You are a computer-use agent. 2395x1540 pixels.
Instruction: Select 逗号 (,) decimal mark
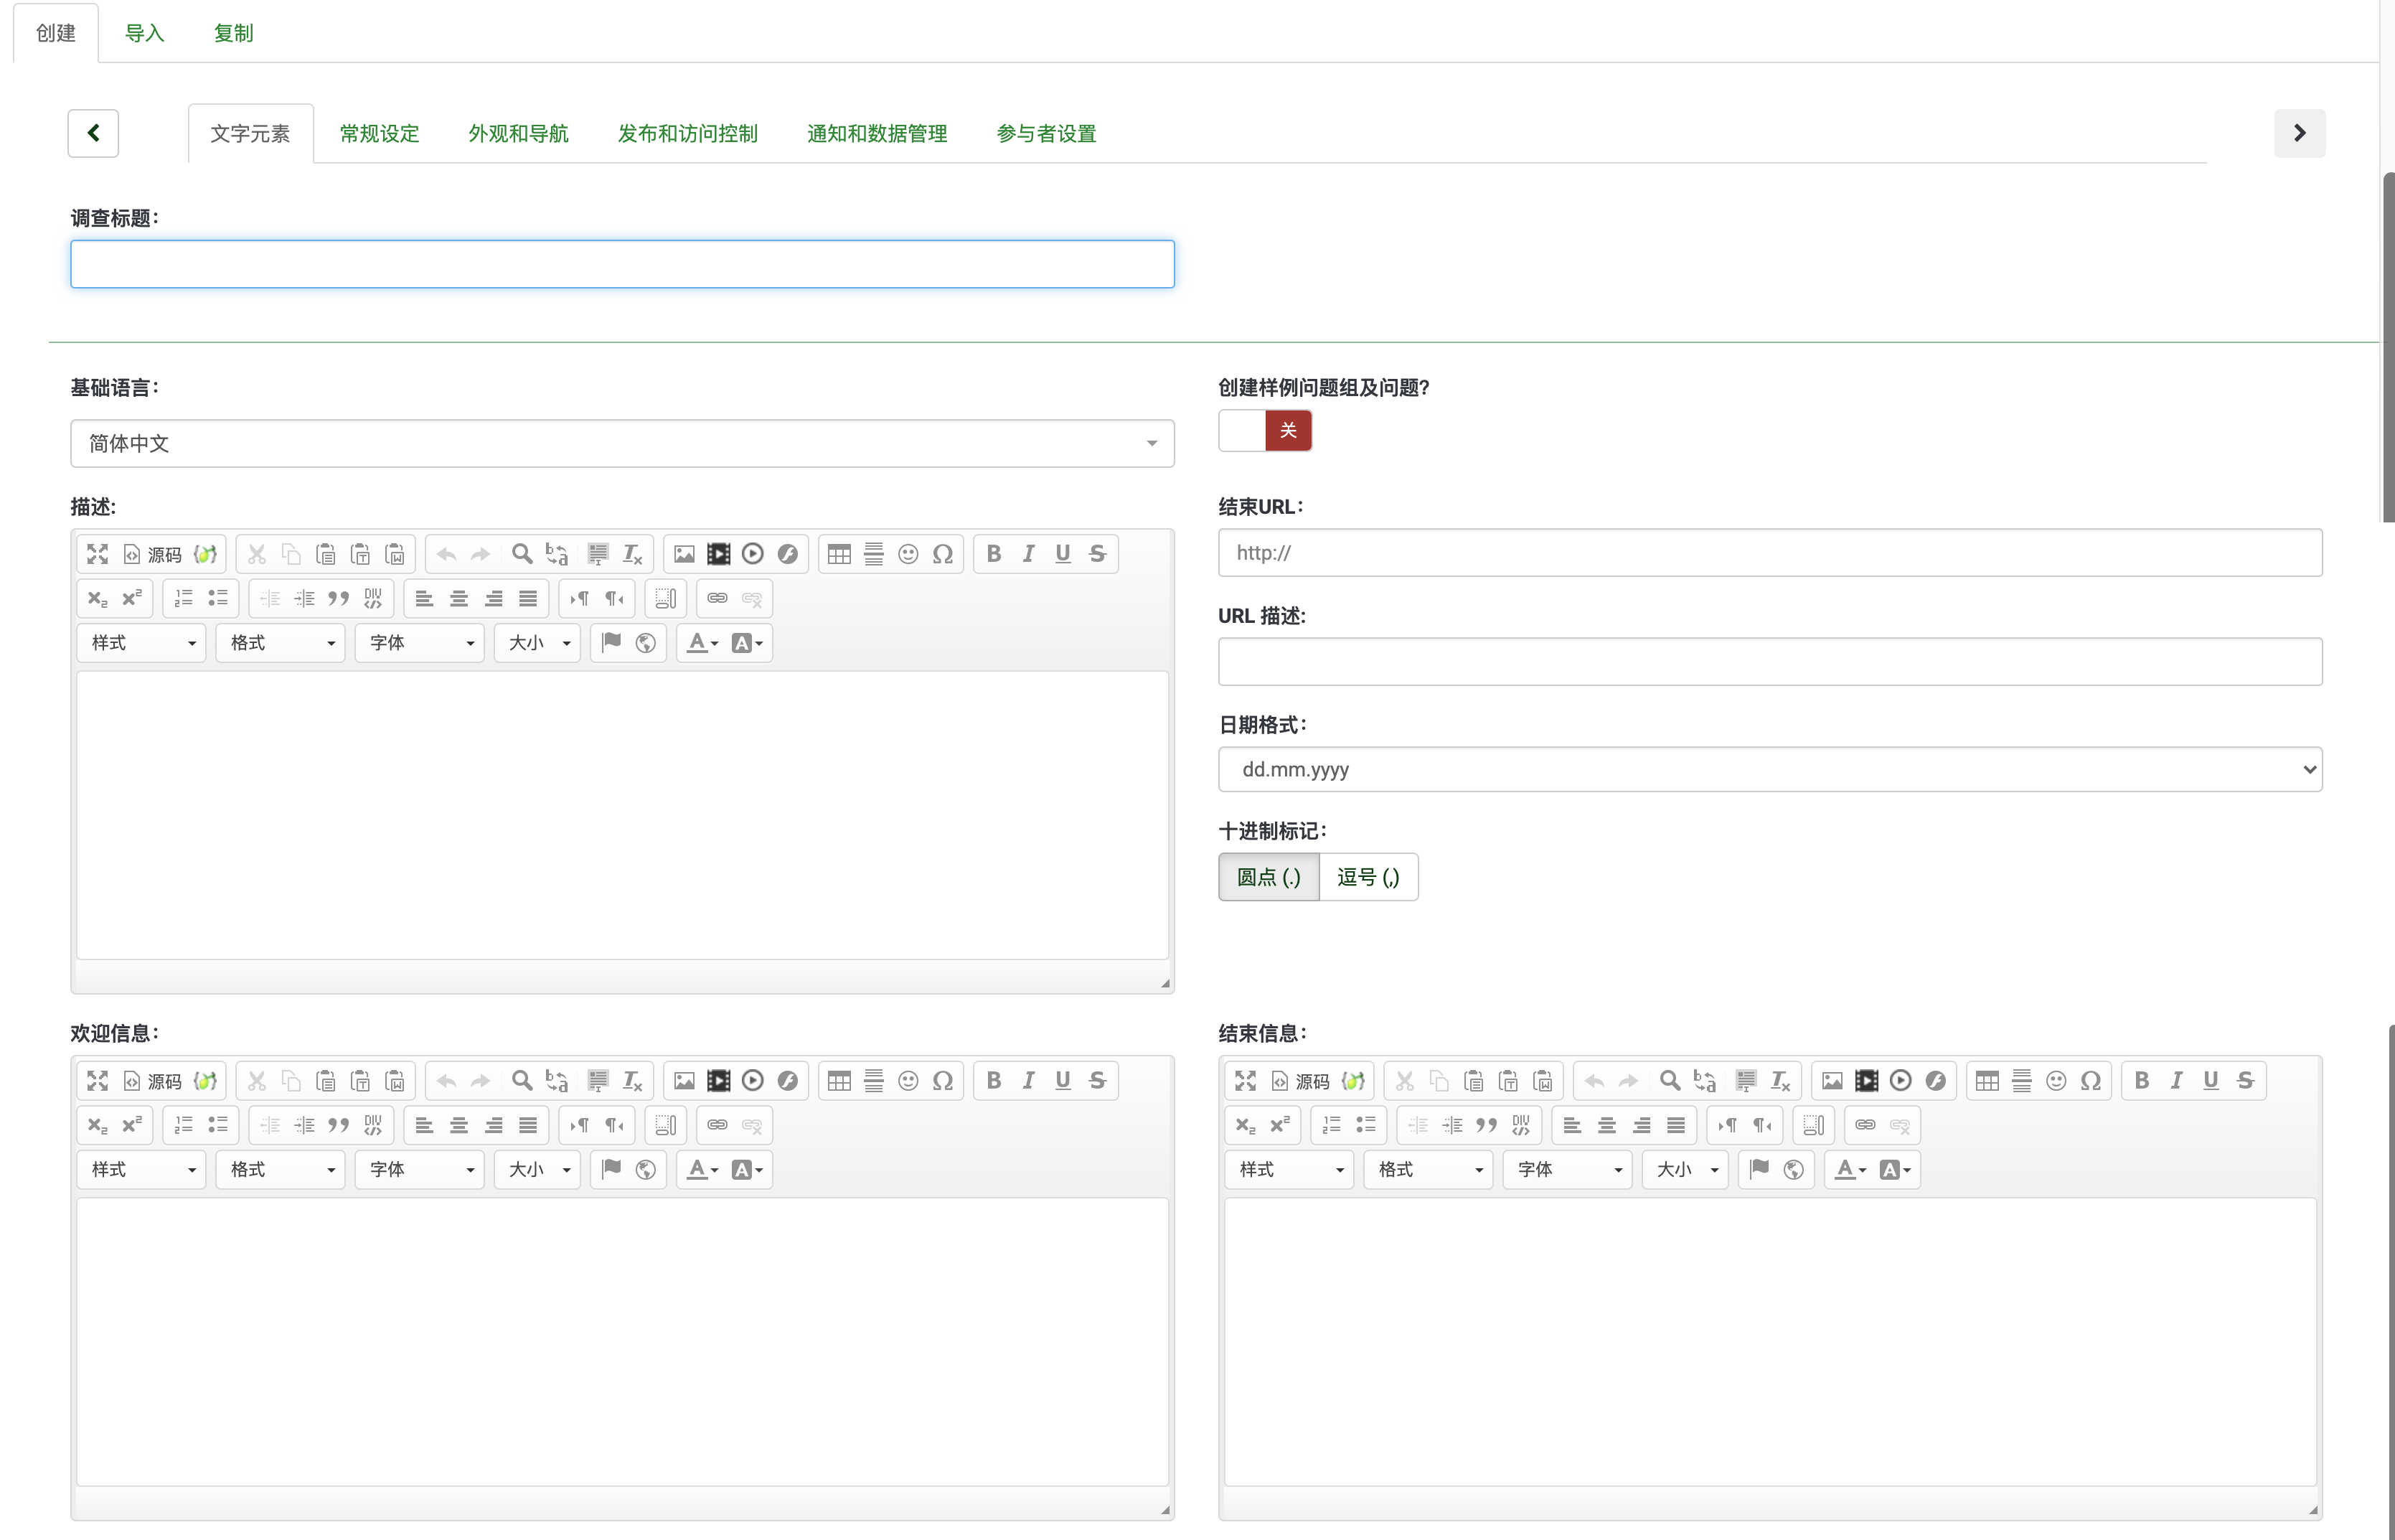pyautogui.click(x=1368, y=877)
